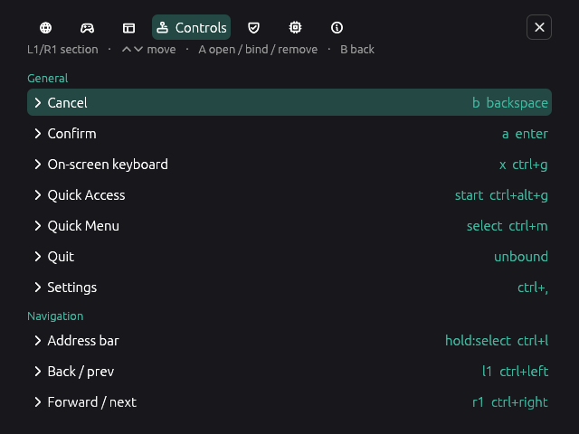Open the gamepad settings tab

pos(87,28)
